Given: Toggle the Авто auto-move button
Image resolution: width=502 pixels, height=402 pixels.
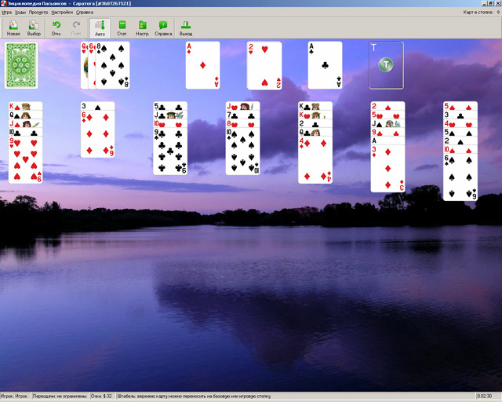Looking at the screenshot, I should click(x=100, y=28).
